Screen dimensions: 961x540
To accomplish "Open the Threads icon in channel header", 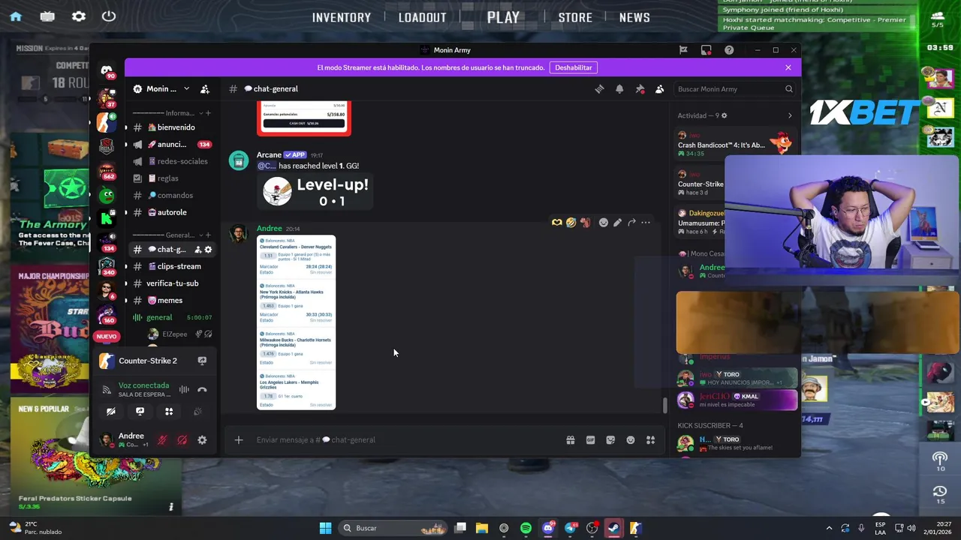I will (x=599, y=88).
